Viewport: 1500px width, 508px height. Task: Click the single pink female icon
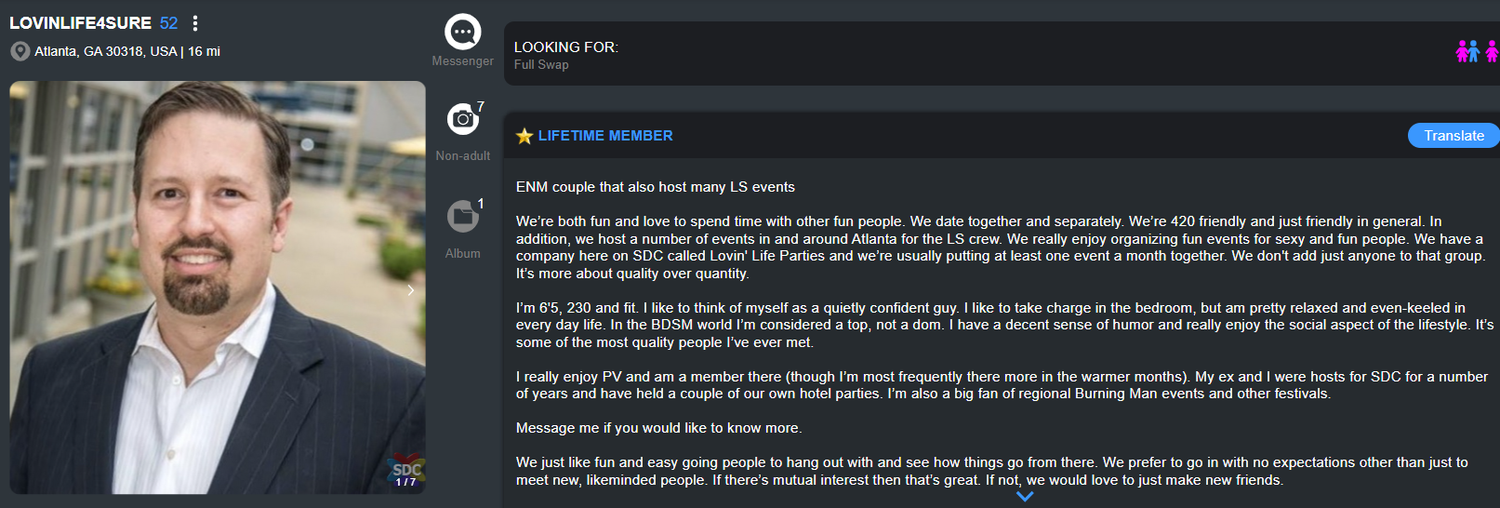coord(1492,51)
